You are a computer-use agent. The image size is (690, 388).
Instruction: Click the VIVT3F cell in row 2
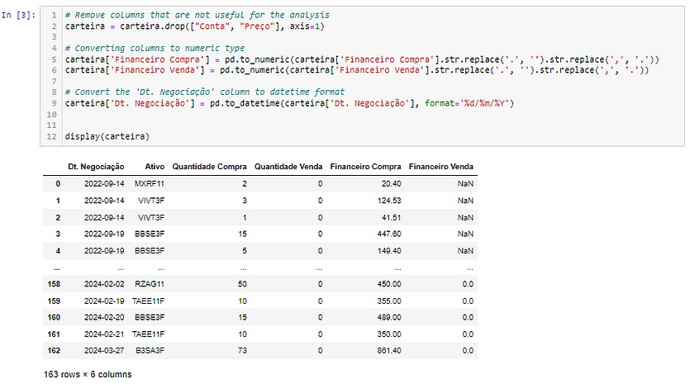pyautogui.click(x=151, y=217)
